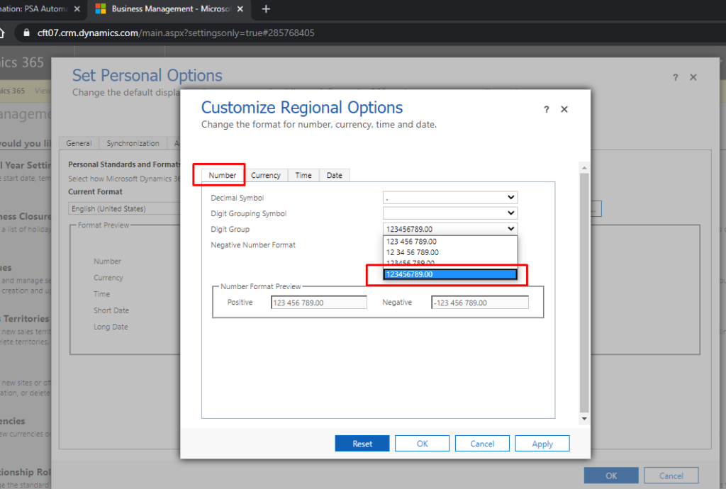Expand the Digit Grouping Symbol dropdown

[x=450, y=213]
